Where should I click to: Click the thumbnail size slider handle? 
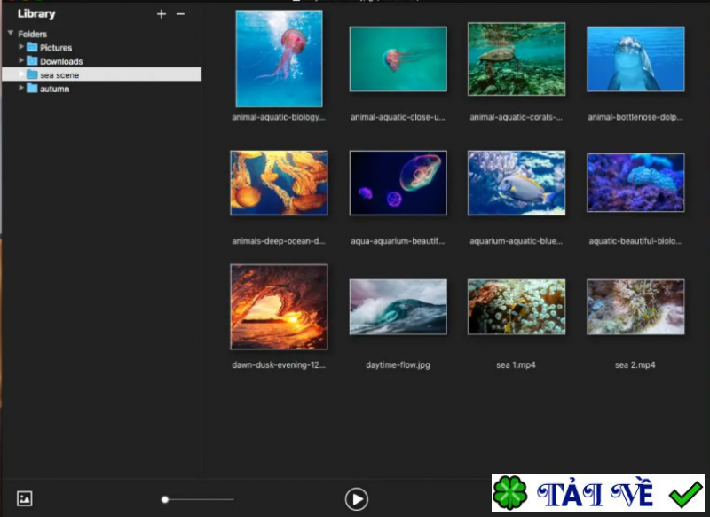pyautogui.click(x=165, y=499)
